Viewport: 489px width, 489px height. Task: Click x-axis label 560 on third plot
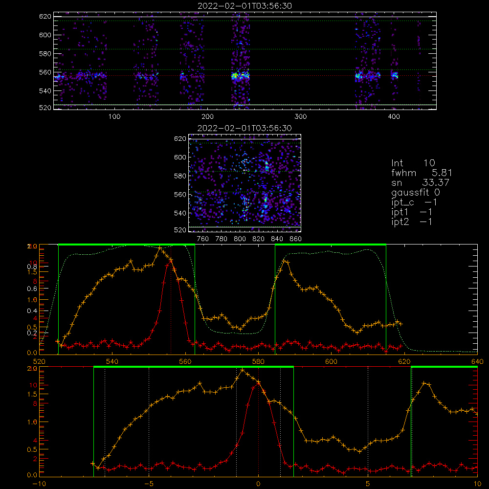(185, 361)
